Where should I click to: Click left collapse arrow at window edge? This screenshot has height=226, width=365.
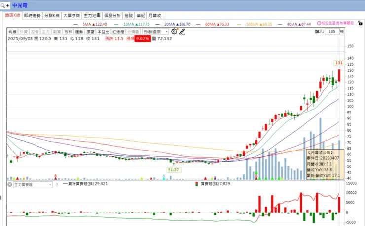tap(0, 198)
